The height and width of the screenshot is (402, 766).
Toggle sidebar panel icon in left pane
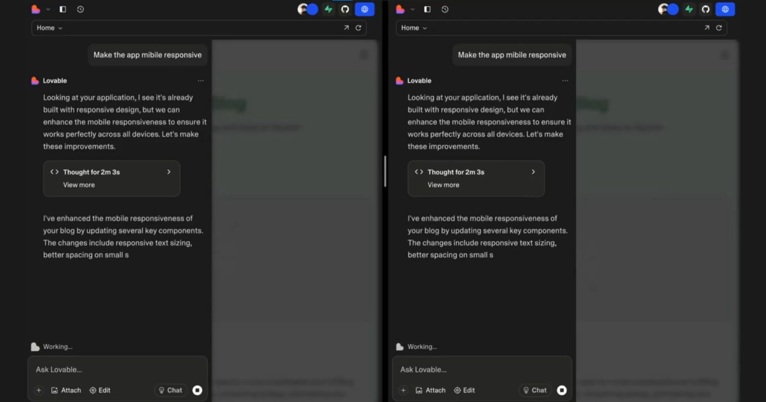point(63,9)
